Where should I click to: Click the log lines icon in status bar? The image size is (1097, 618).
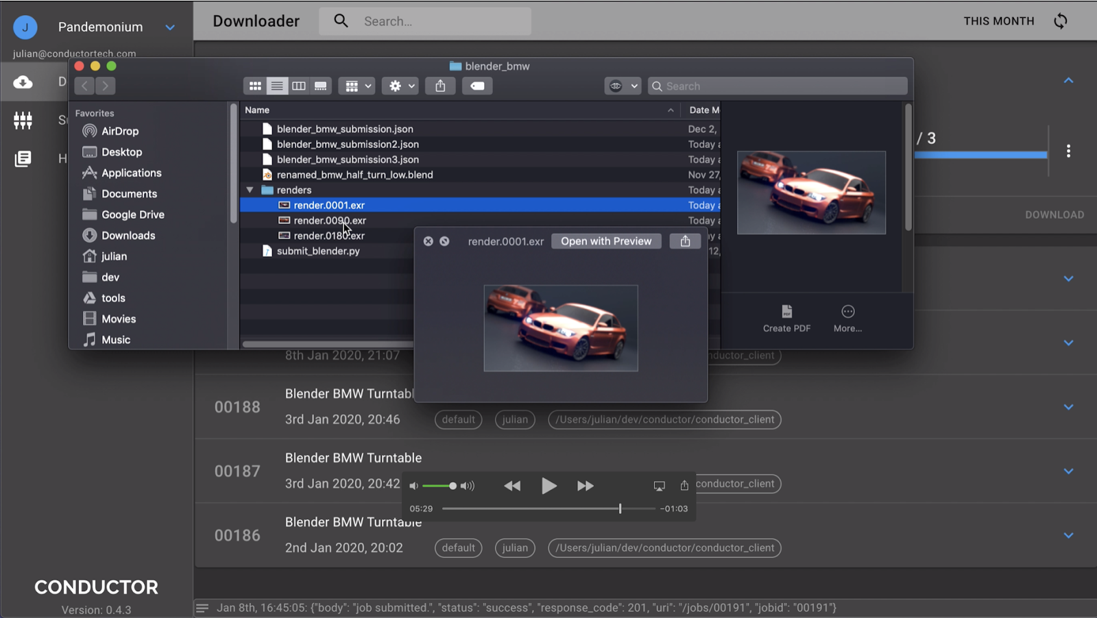point(202,608)
